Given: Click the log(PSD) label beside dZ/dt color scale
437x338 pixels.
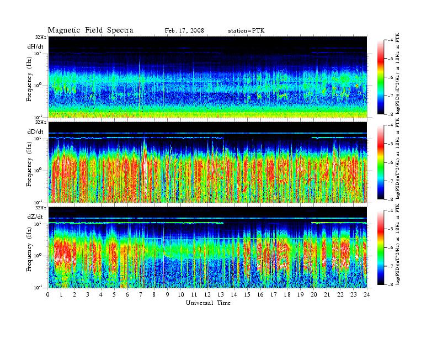Looking at the screenshot, I should pyautogui.click(x=398, y=244).
